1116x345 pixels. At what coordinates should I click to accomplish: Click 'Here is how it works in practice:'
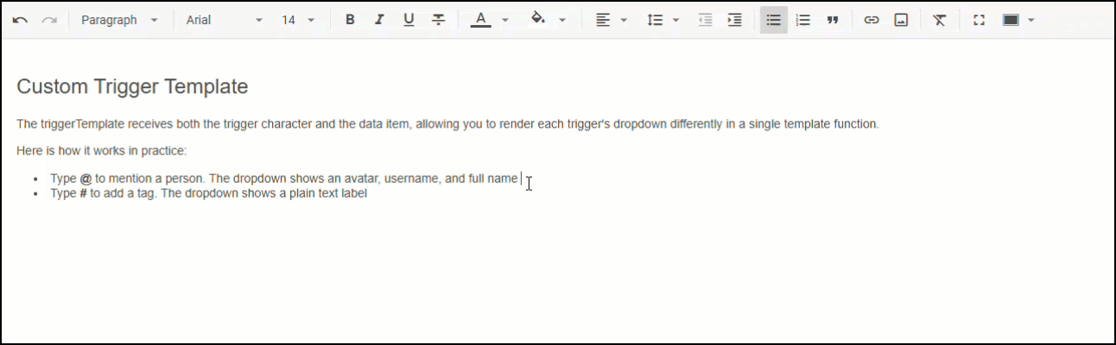click(101, 151)
